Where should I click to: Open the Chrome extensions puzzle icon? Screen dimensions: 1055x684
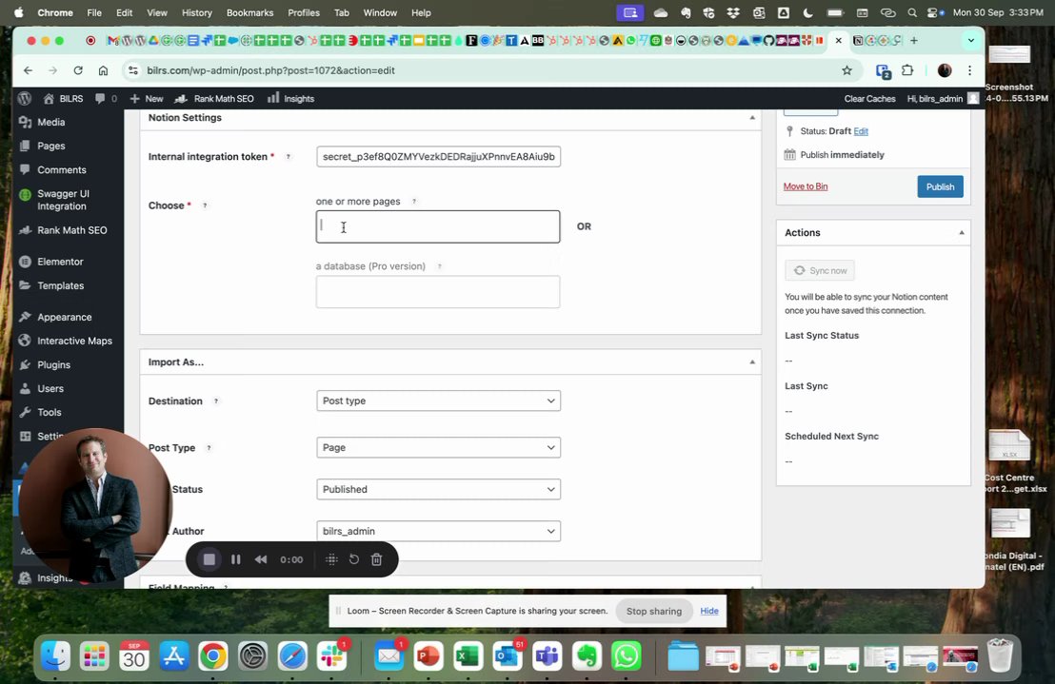907,70
